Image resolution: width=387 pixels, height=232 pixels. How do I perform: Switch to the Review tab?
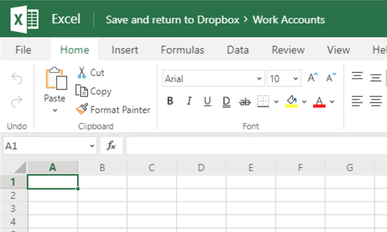(288, 50)
